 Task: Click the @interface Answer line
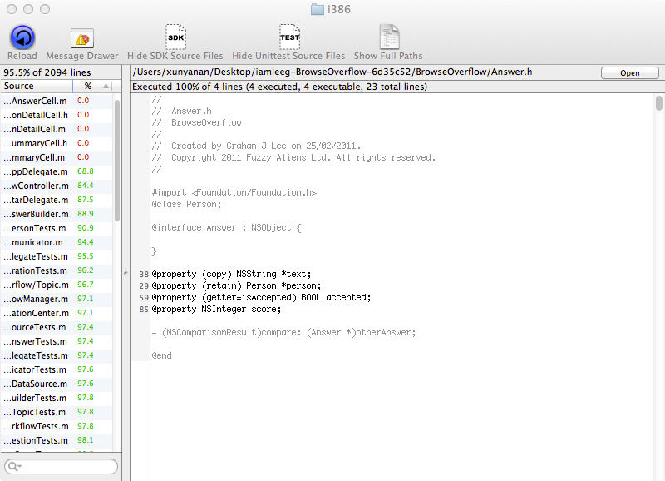(x=226, y=227)
